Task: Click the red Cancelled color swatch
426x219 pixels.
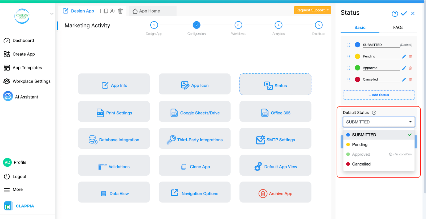Action: 358,79
